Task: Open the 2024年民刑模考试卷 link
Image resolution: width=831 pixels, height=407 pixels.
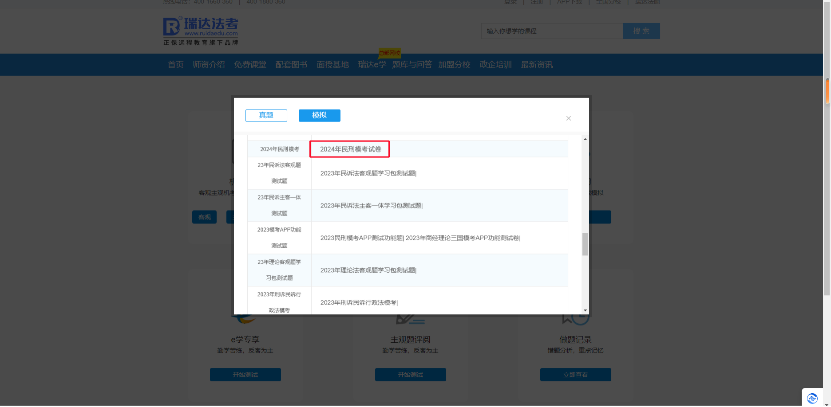Action: tap(350, 149)
